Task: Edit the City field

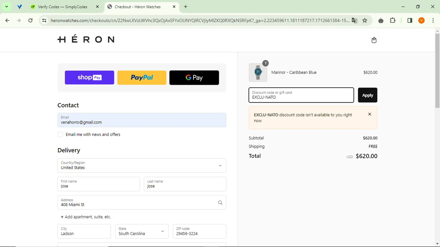Action: tap(84, 231)
